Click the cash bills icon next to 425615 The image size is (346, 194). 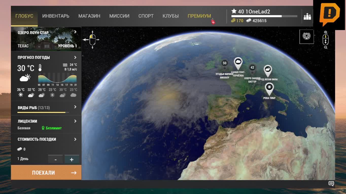pos(249,20)
